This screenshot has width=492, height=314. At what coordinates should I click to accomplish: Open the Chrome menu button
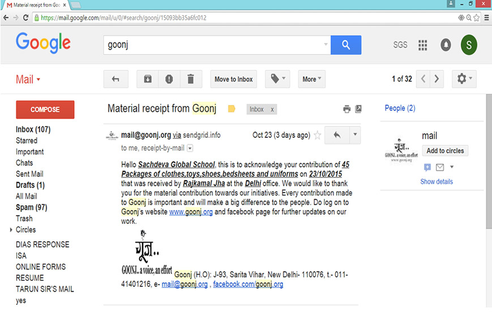click(x=487, y=18)
